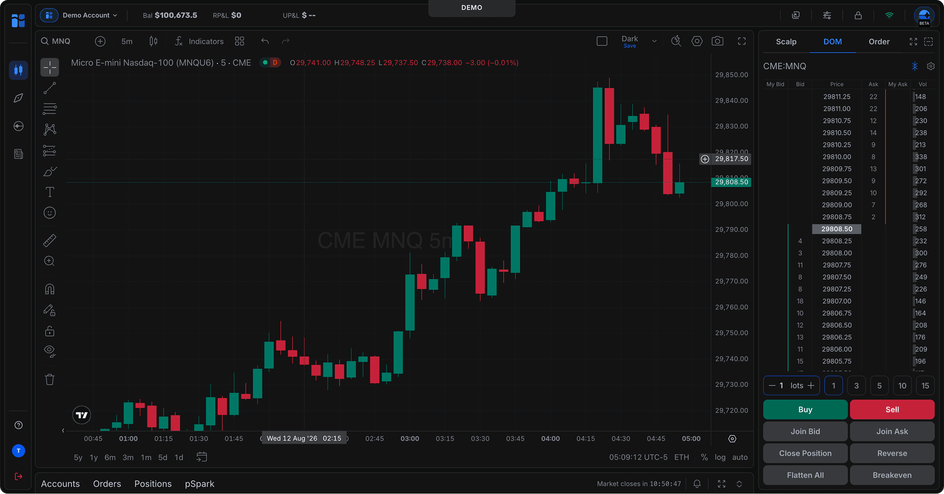The image size is (944, 494).
Task: Toggle lock all drawing tools
Action: 50,331
